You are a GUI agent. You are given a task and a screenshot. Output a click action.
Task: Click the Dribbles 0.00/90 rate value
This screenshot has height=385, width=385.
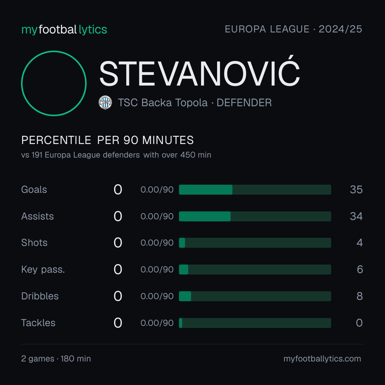pyautogui.click(x=157, y=296)
